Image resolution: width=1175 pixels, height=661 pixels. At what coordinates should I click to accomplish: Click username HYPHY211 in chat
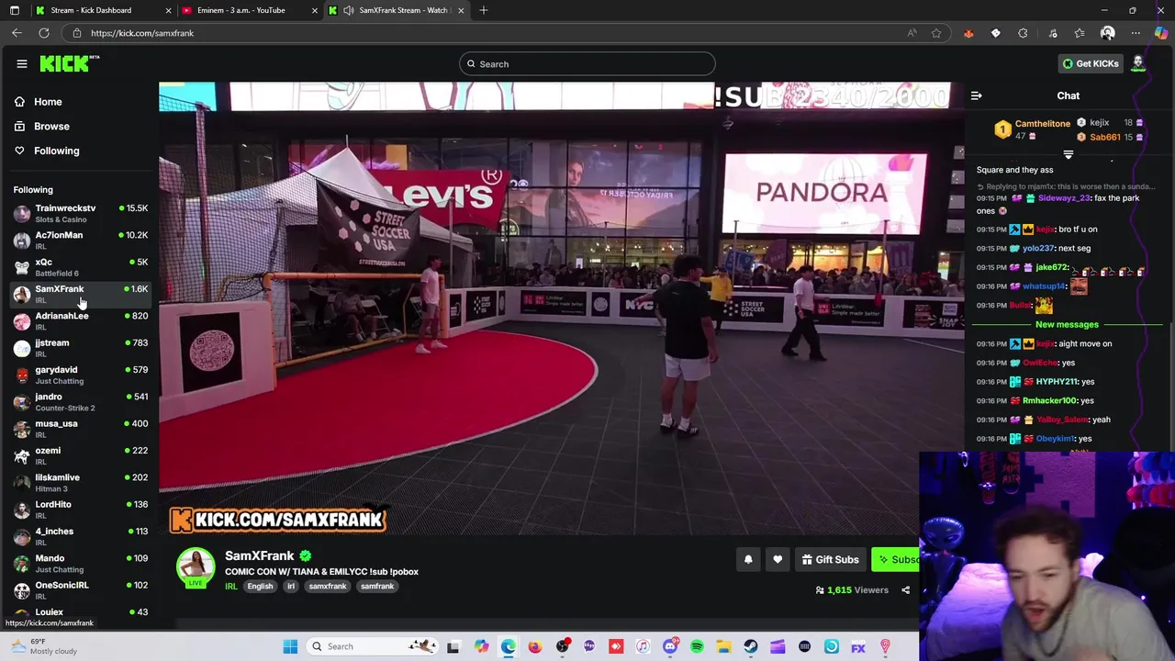(x=1056, y=382)
